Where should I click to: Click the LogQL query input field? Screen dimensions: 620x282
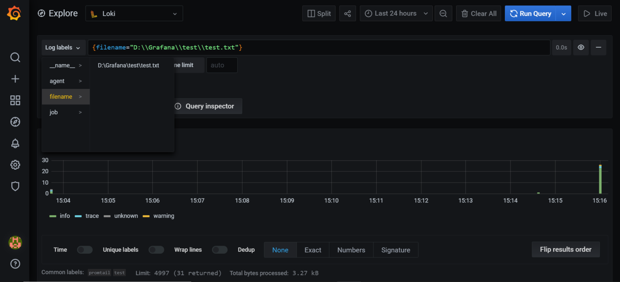(x=319, y=47)
